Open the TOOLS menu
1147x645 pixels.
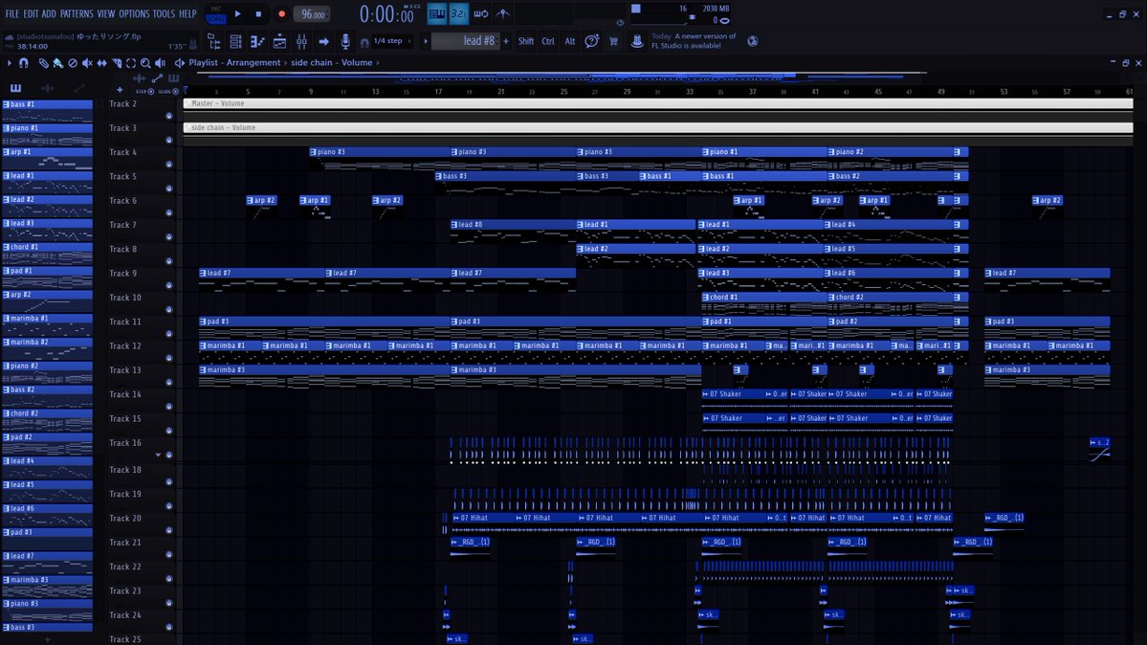164,14
